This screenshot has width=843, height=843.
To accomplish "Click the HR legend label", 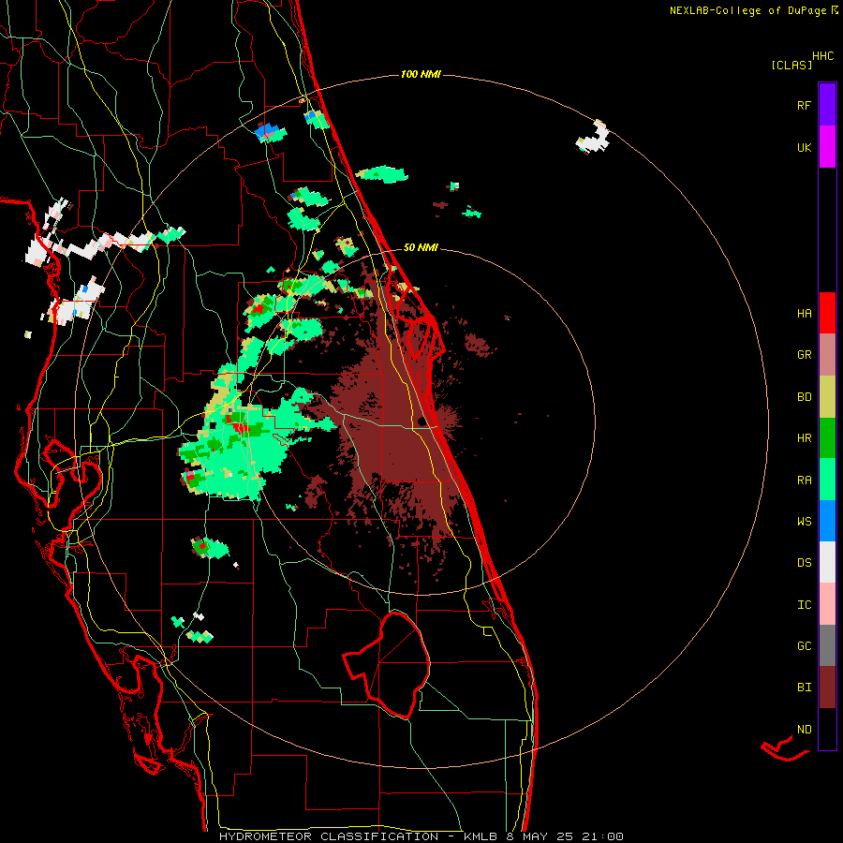I will coord(804,438).
